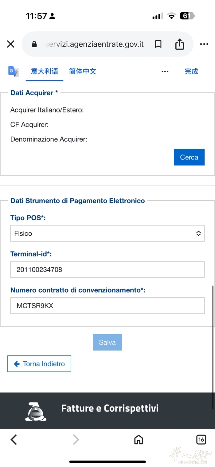Open the tab switcher showing 16 tabs
Image resolution: width=215 pixels, height=467 pixels.
tap(201, 440)
